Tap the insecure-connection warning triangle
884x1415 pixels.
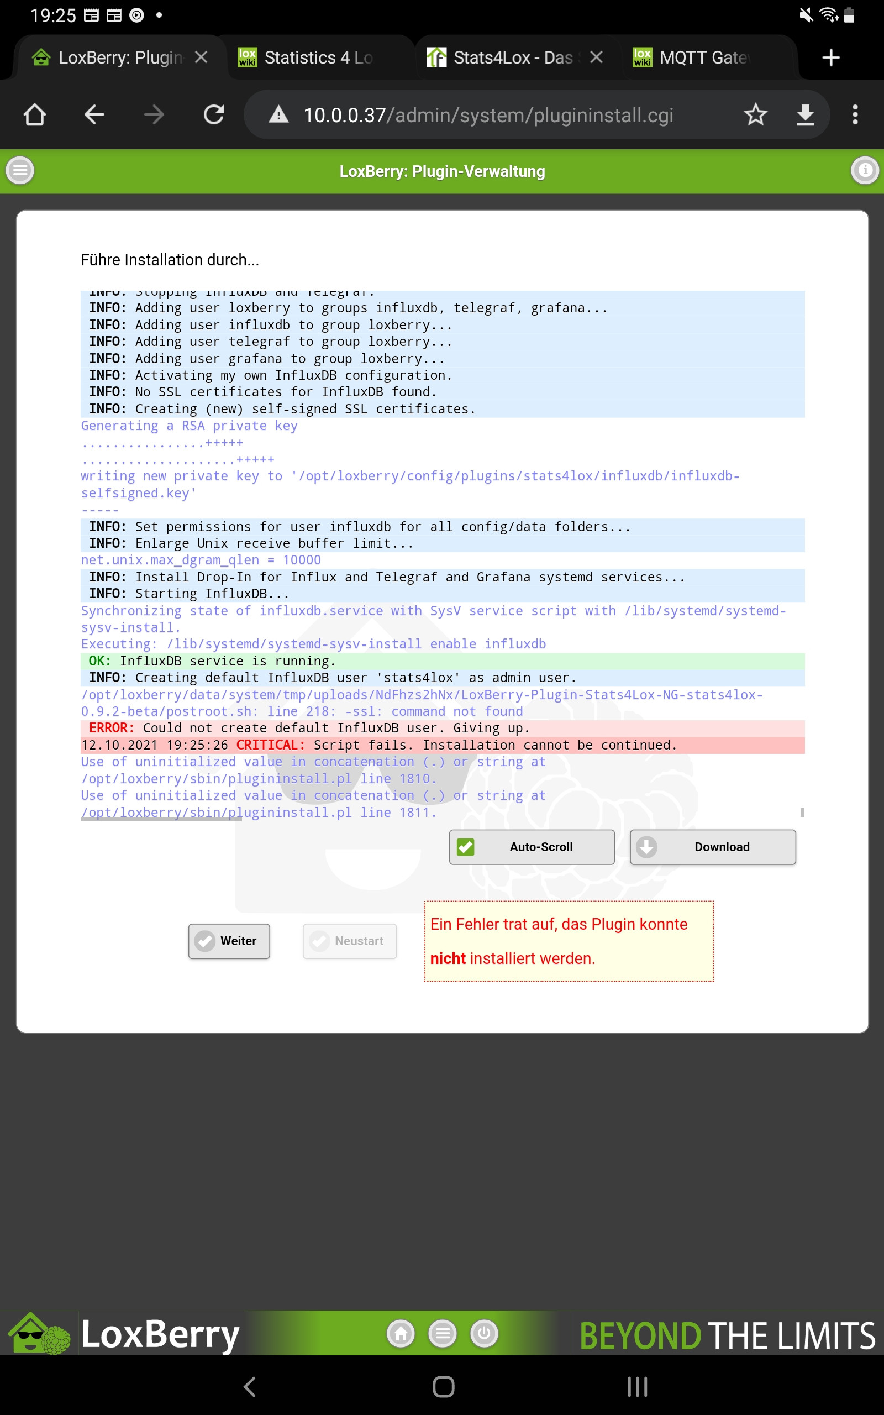point(278,114)
